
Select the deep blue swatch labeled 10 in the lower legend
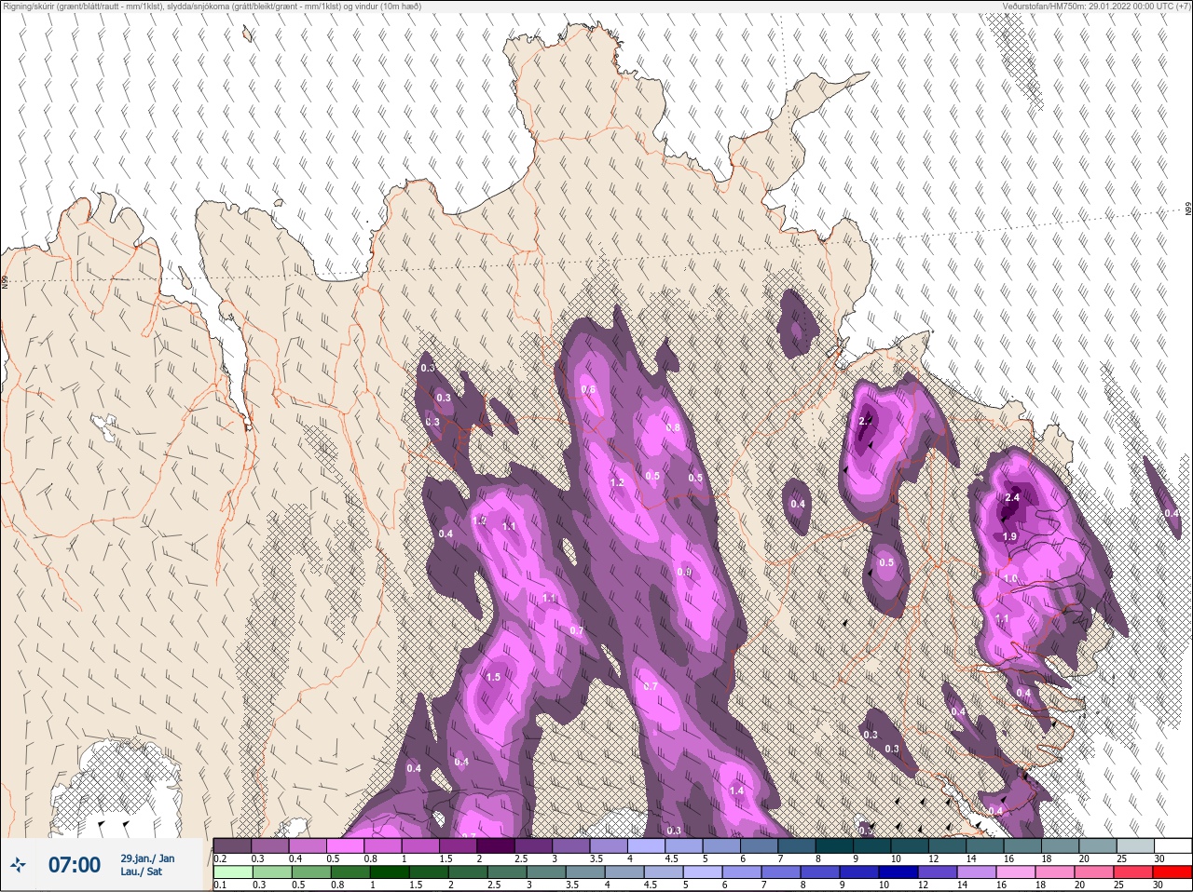click(x=898, y=872)
